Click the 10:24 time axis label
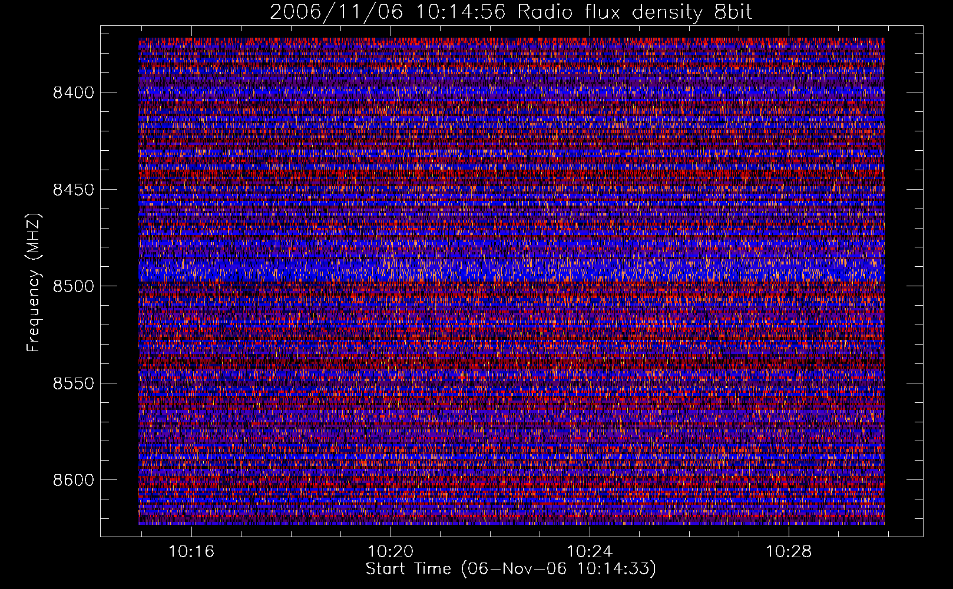The image size is (953, 589). click(590, 551)
